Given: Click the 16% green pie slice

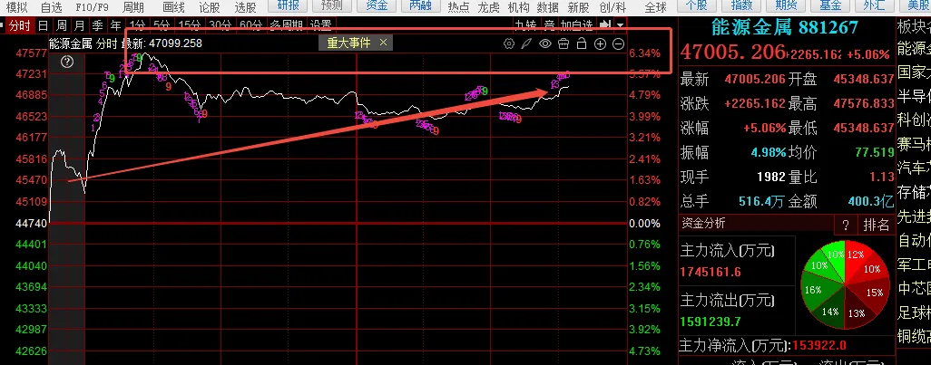Looking at the screenshot, I should coord(815,289).
